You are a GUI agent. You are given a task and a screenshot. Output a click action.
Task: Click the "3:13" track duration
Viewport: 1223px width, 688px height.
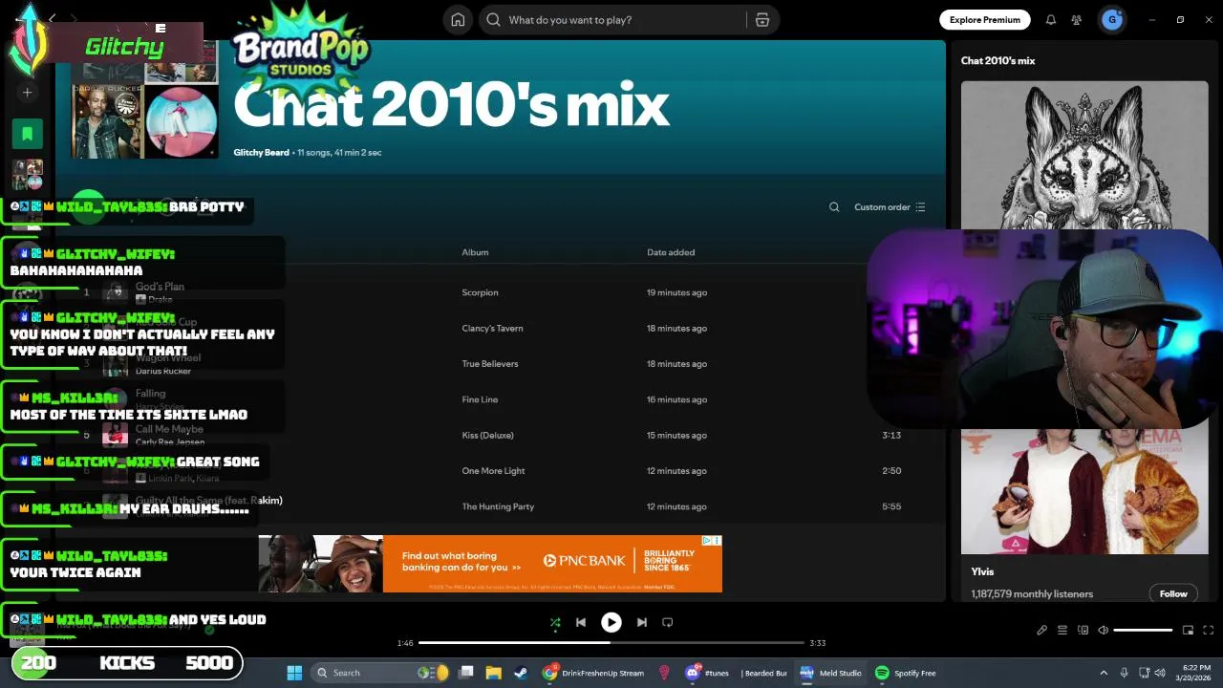(x=891, y=435)
